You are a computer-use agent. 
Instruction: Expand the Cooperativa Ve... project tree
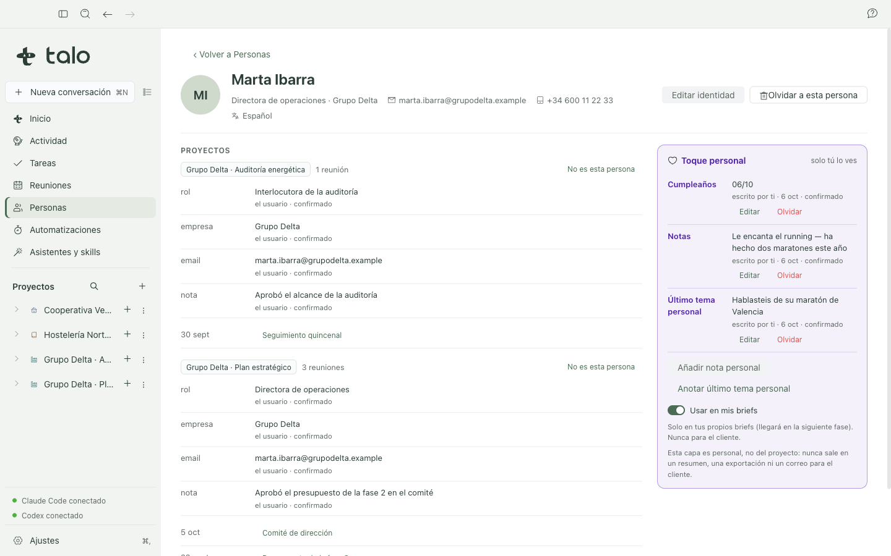click(17, 310)
